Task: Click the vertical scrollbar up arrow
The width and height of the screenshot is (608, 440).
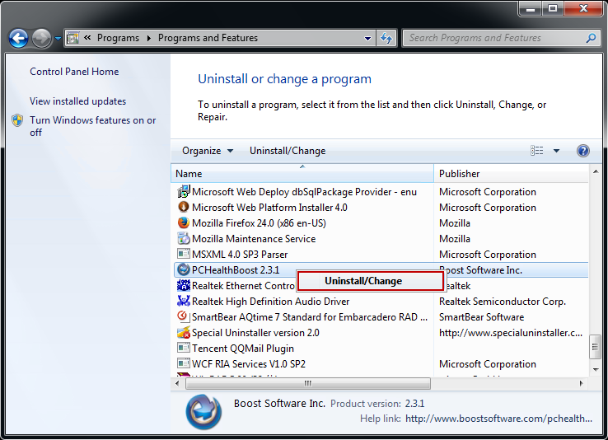Action: [x=596, y=171]
